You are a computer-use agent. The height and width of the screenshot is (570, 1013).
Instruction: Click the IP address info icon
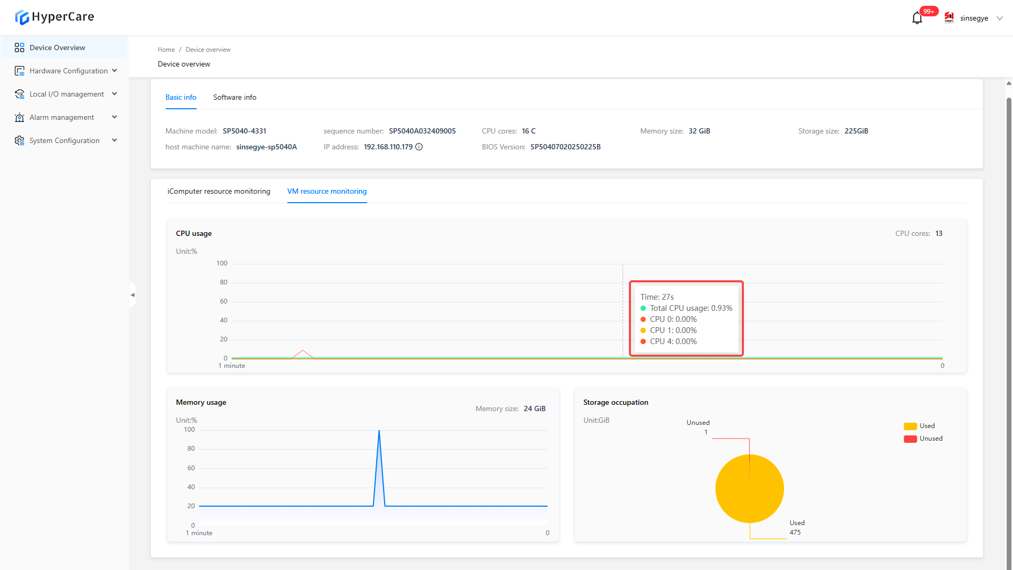pyautogui.click(x=419, y=147)
